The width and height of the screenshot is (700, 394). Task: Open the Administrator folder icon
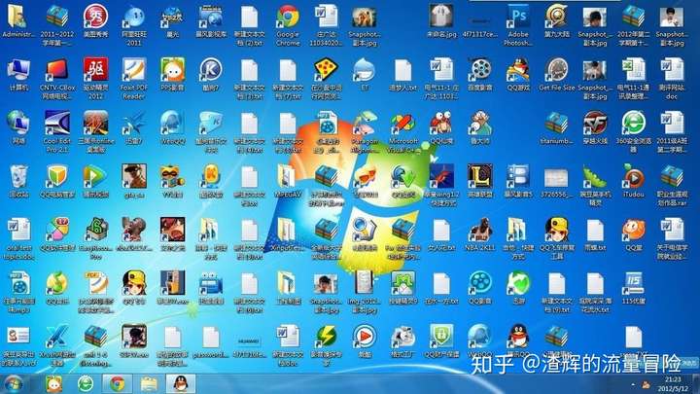(18, 17)
